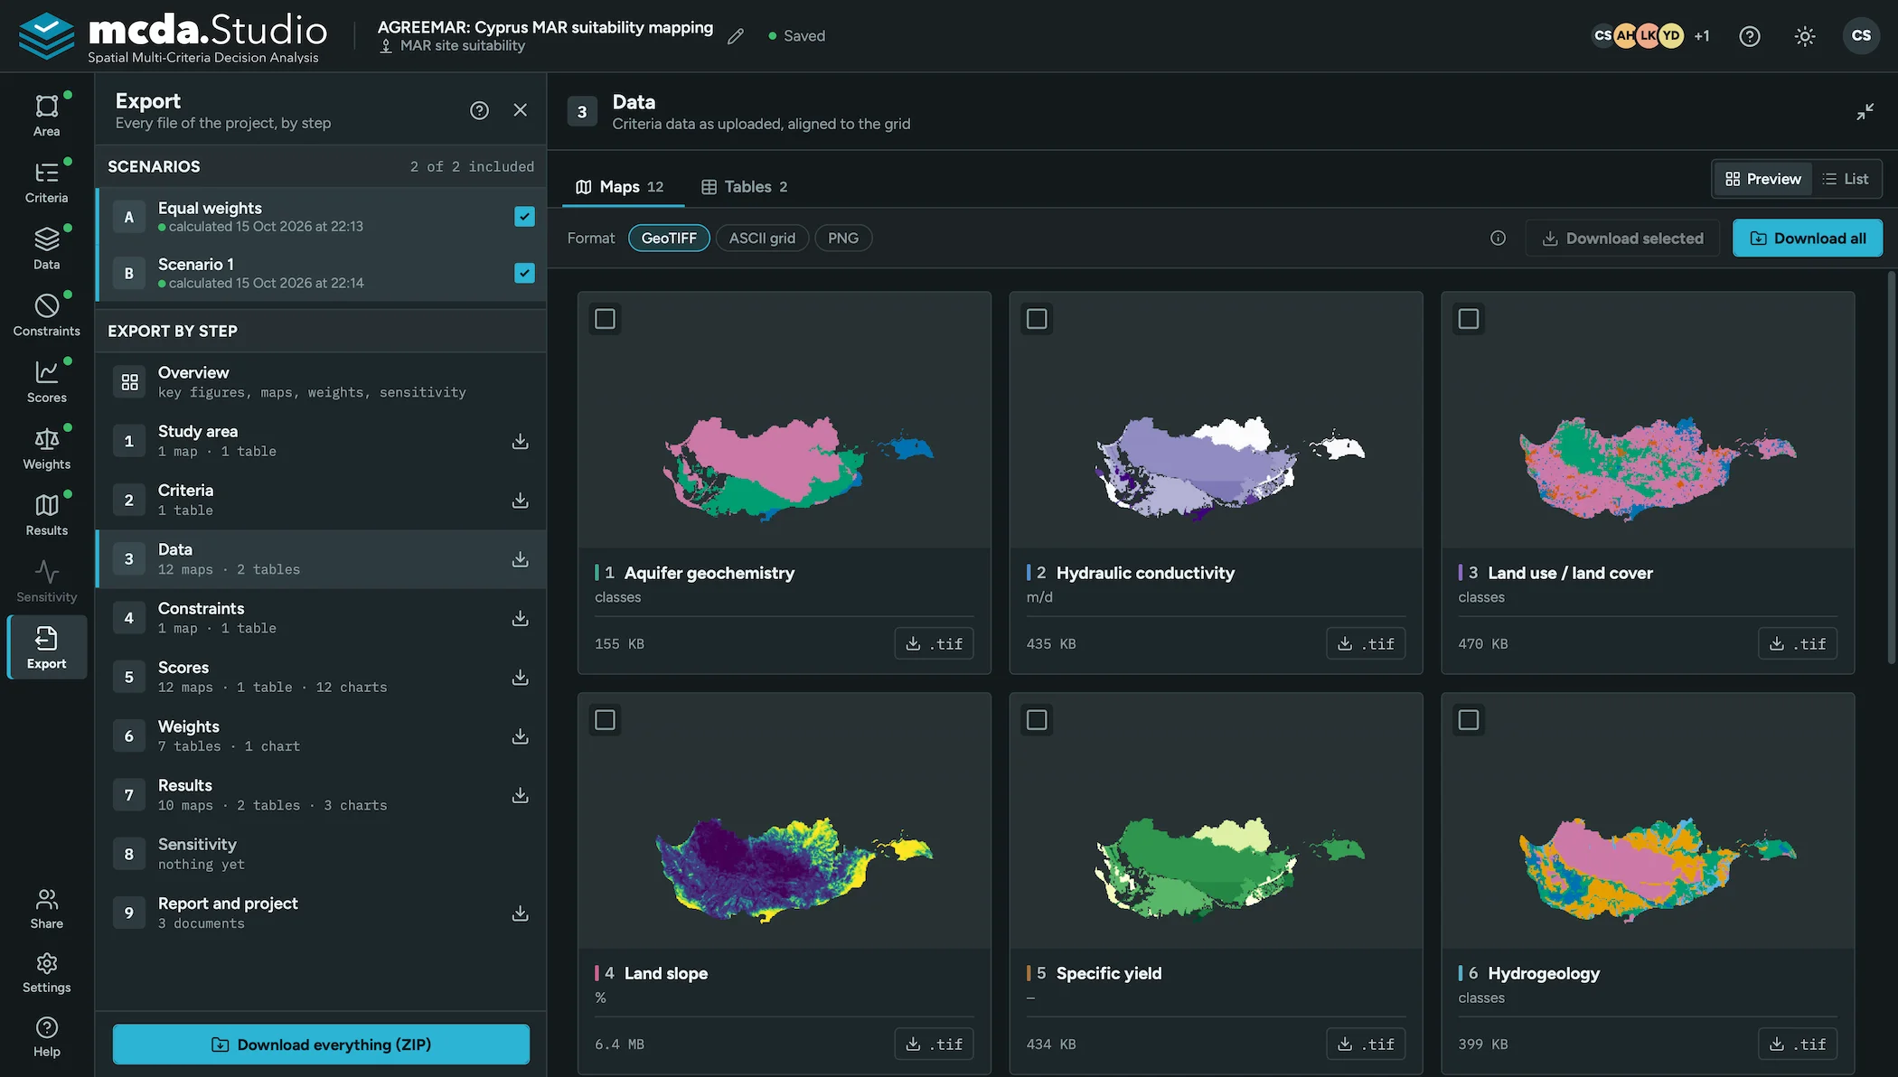Click the collapse panel arrows icon
Image resolution: width=1898 pixels, height=1077 pixels.
(x=1865, y=112)
